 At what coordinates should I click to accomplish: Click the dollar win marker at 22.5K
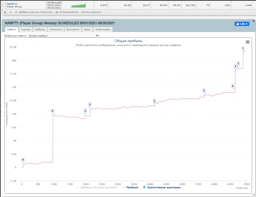point(243,48)
